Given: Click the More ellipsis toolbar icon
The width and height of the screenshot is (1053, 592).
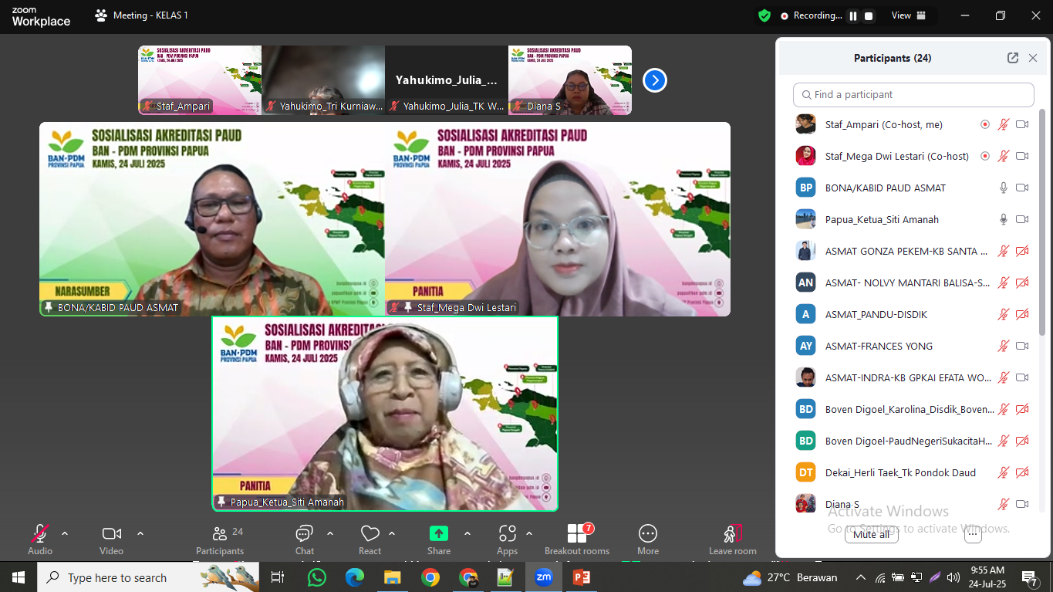Looking at the screenshot, I should point(648,534).
